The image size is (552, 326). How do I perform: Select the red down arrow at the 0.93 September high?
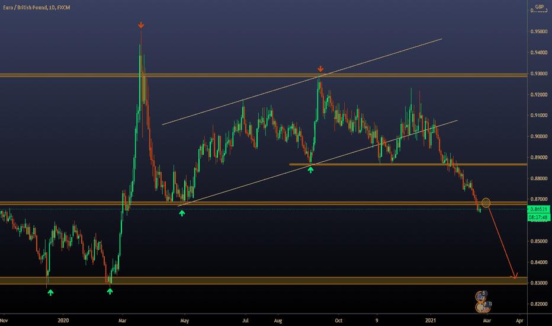320,68
